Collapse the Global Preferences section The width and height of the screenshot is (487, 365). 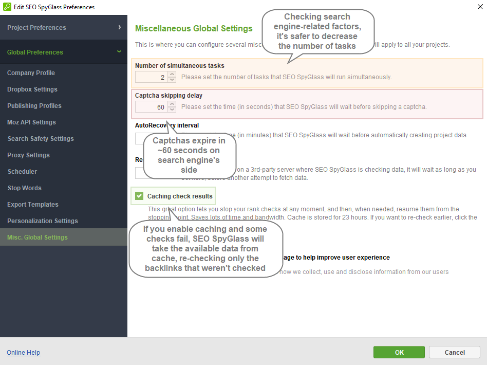(x=64, y=52)
